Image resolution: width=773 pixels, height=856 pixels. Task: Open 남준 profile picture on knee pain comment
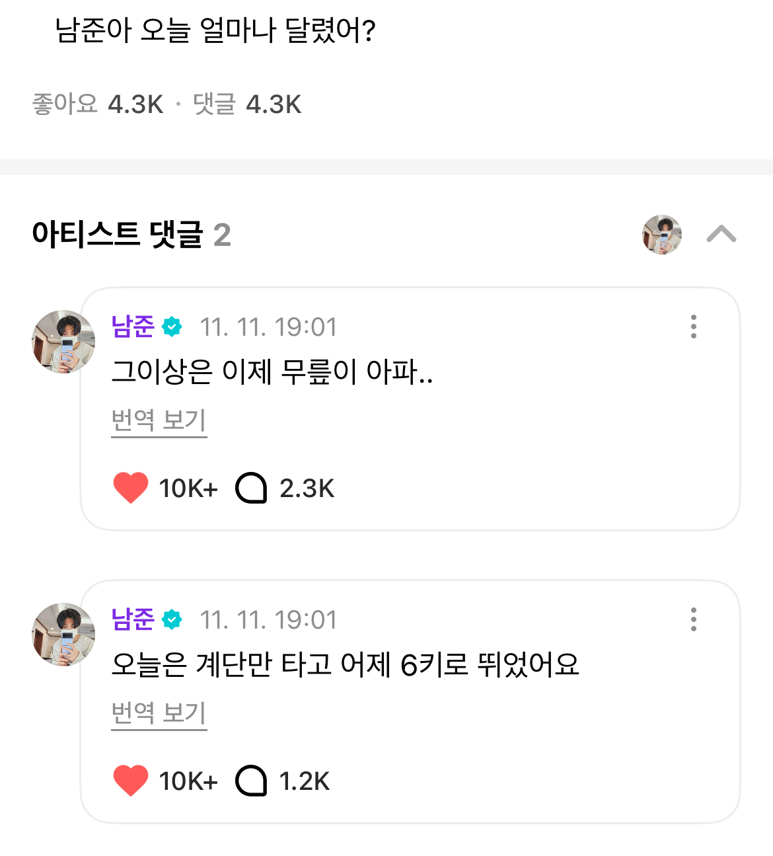click(x=63, y=342)
